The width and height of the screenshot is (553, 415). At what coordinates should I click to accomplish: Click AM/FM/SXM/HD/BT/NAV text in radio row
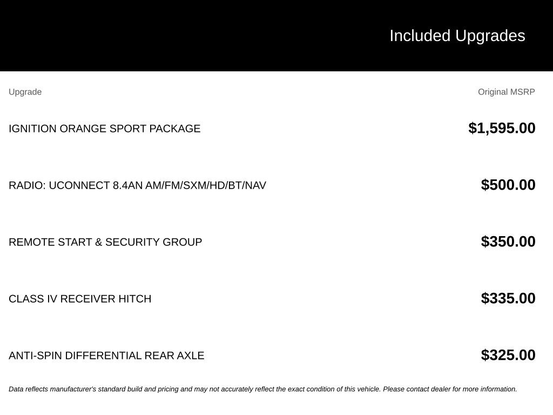[206, 185]
